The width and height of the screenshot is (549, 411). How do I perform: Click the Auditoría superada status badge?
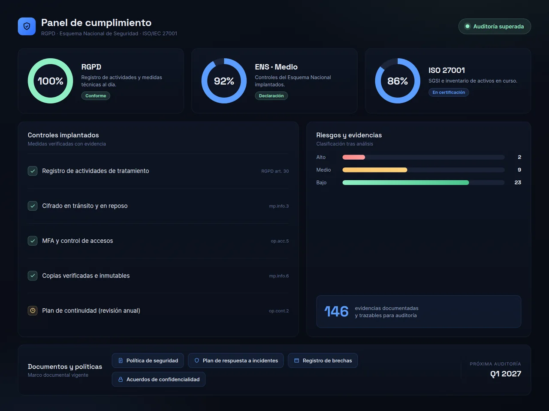[x=495, y=27]
